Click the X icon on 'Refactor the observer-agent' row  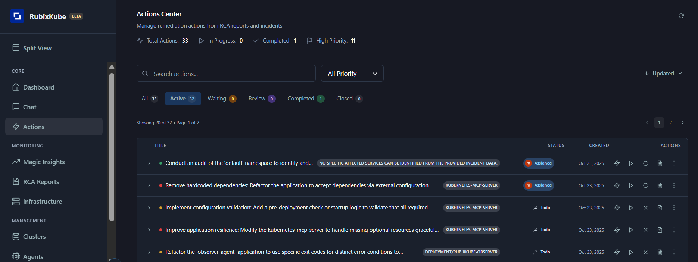(x=646, y=252)
